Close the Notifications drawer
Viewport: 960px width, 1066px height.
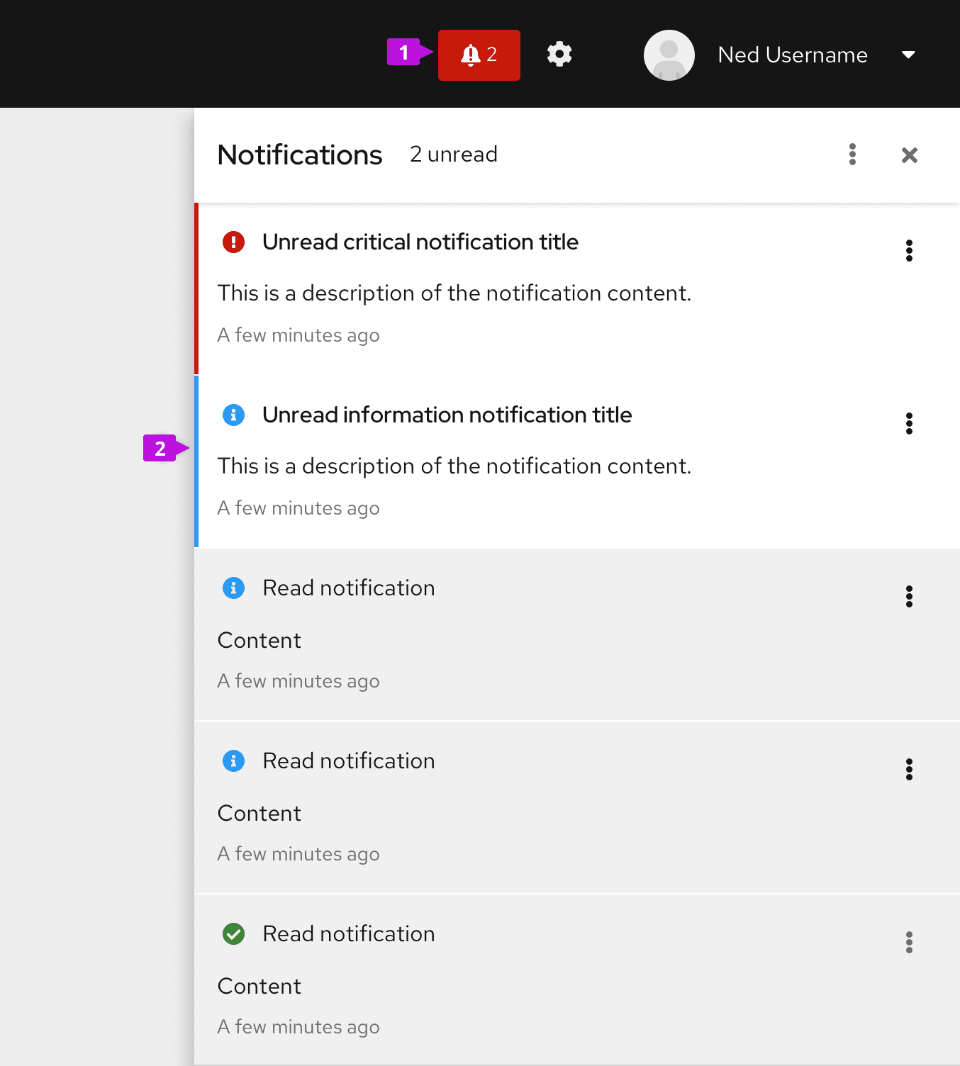click(x=909, y=155)
